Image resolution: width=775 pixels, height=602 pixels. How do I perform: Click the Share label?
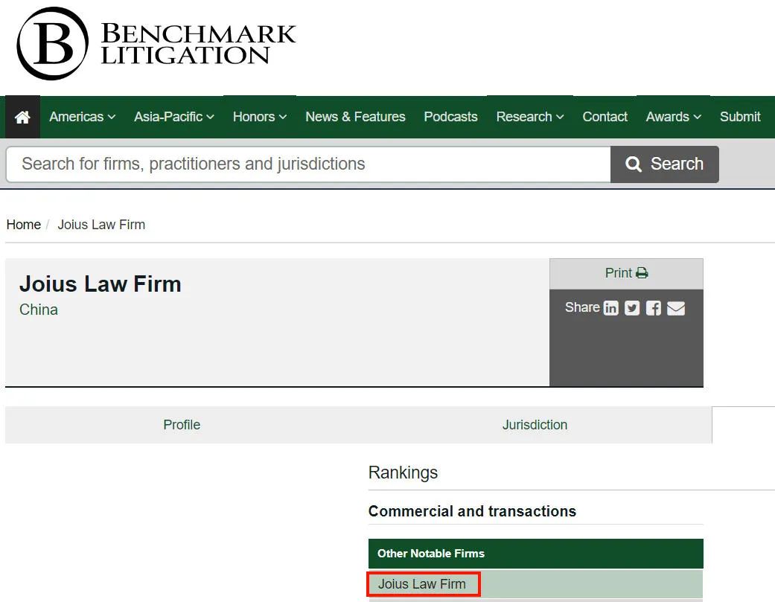click(582, 307)
